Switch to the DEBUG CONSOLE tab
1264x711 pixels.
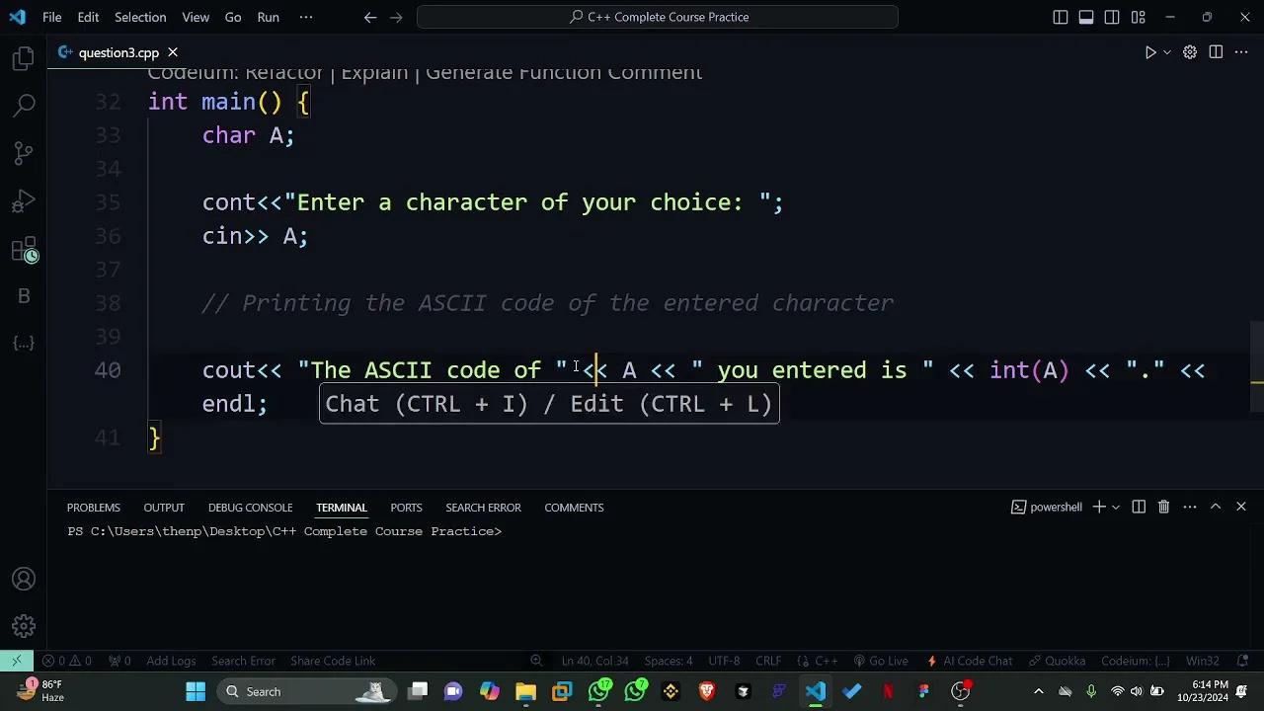(250, 507)
